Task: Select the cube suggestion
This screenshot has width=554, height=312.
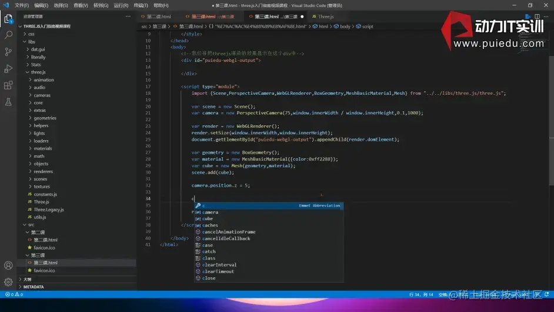Action: [269, 218]
